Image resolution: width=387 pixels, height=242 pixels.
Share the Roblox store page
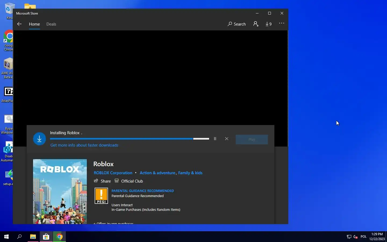[102, 181]
